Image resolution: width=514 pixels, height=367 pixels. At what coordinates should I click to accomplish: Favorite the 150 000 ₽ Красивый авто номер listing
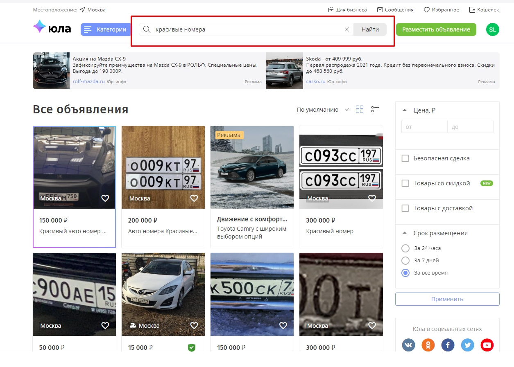105,198
